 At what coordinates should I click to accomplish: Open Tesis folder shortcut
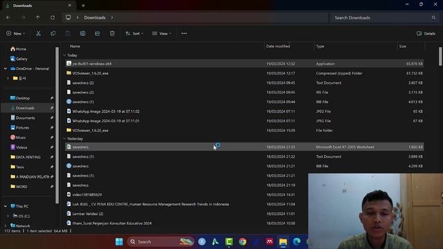click(17, 167)
